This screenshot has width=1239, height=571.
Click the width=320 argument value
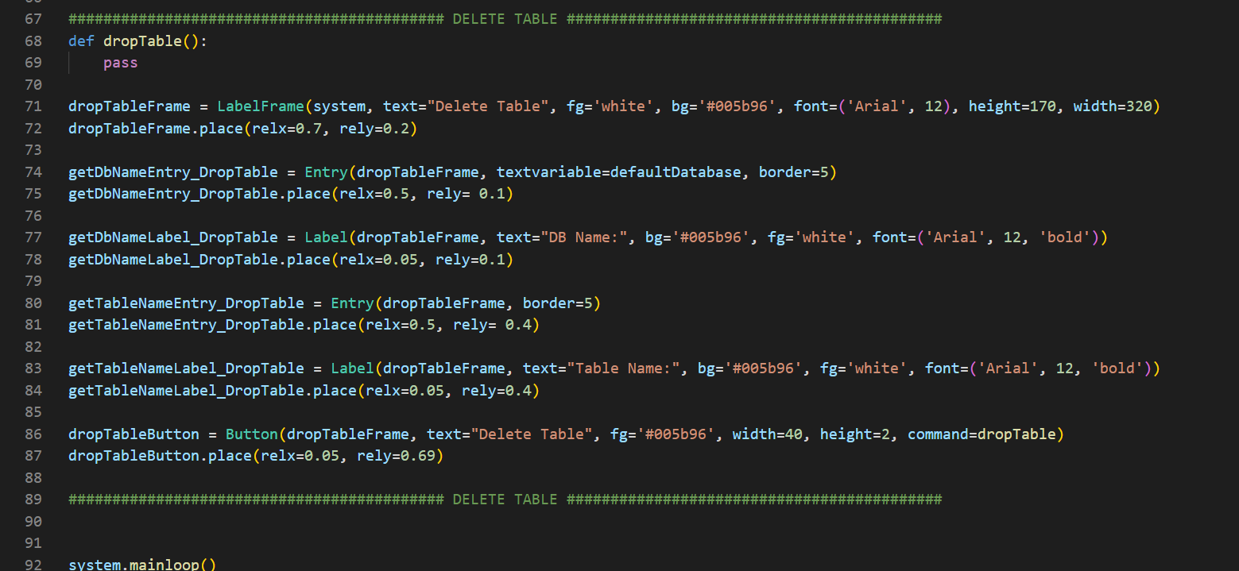tap(1139, 106)
